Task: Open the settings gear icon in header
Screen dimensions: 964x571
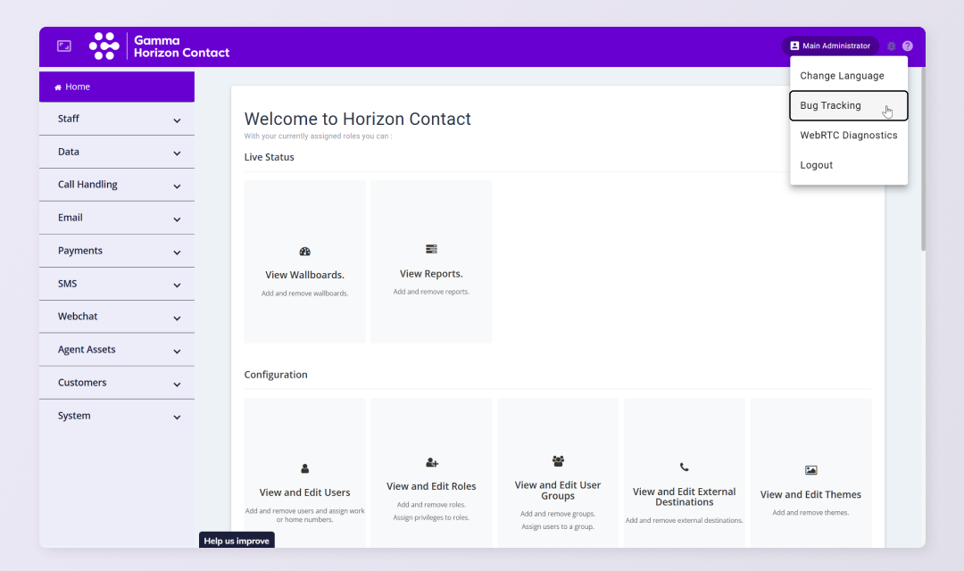Action: tap(891, 46)
